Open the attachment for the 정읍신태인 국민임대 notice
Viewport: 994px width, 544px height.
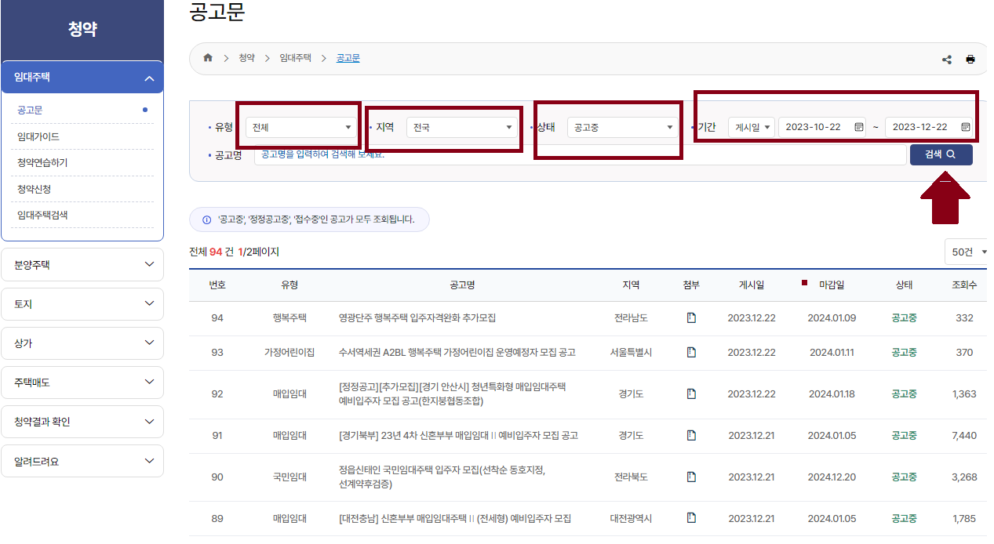[x=691, y=477]
